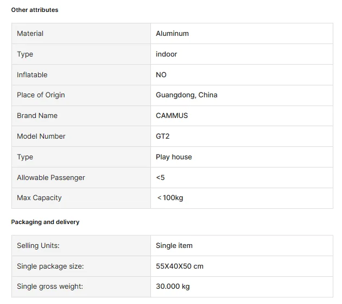Click the "Other attributes" heading
This screenshot has width=342, height=304.
point(35,10)
